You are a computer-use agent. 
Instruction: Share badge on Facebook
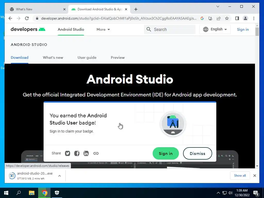[77, 153]
